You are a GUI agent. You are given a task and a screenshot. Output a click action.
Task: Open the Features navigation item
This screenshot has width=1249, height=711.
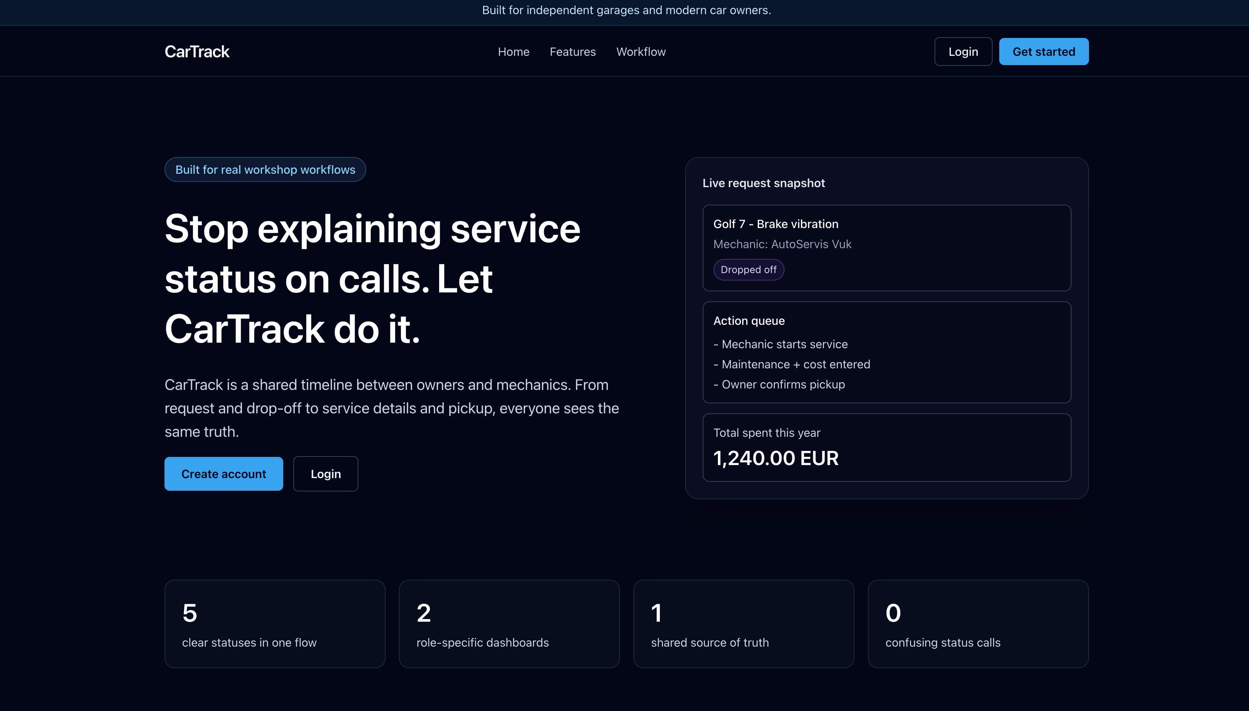572,51
